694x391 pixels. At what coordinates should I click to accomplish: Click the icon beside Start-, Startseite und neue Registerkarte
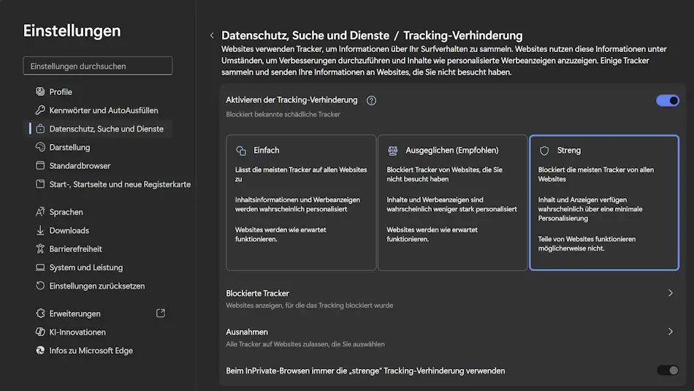tap(40, 184)
